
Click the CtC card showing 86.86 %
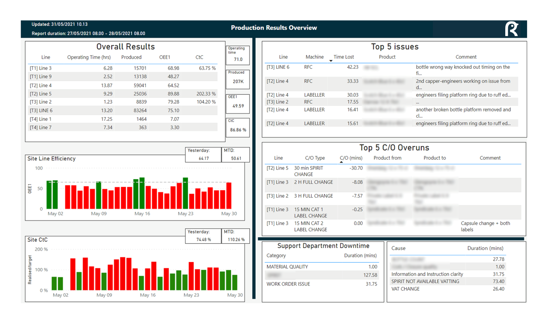tap(238, 127)
